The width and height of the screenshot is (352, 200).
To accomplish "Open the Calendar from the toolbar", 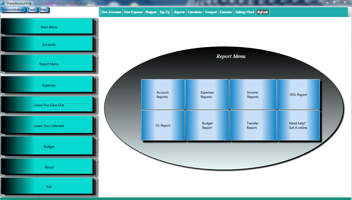I will click(226, 12).
